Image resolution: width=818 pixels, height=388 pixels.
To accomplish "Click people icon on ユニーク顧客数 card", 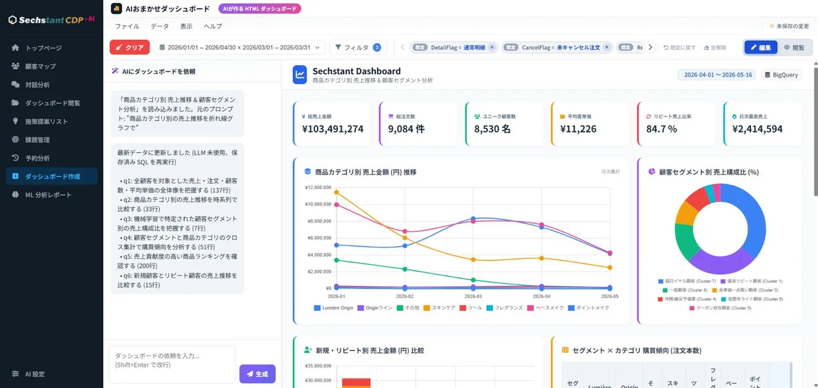I will pos(477,116).
